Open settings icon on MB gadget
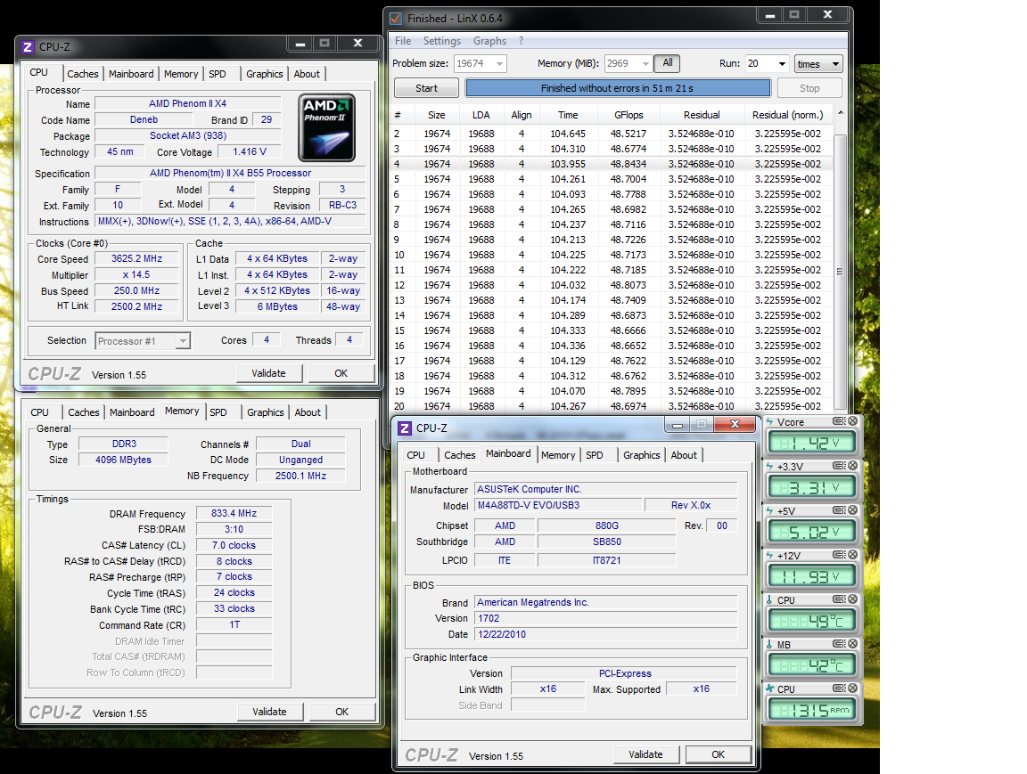 point(838,644)
